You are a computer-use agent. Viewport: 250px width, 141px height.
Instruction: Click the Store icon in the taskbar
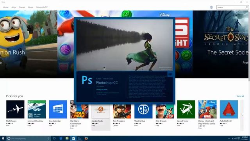click(73, 138)
